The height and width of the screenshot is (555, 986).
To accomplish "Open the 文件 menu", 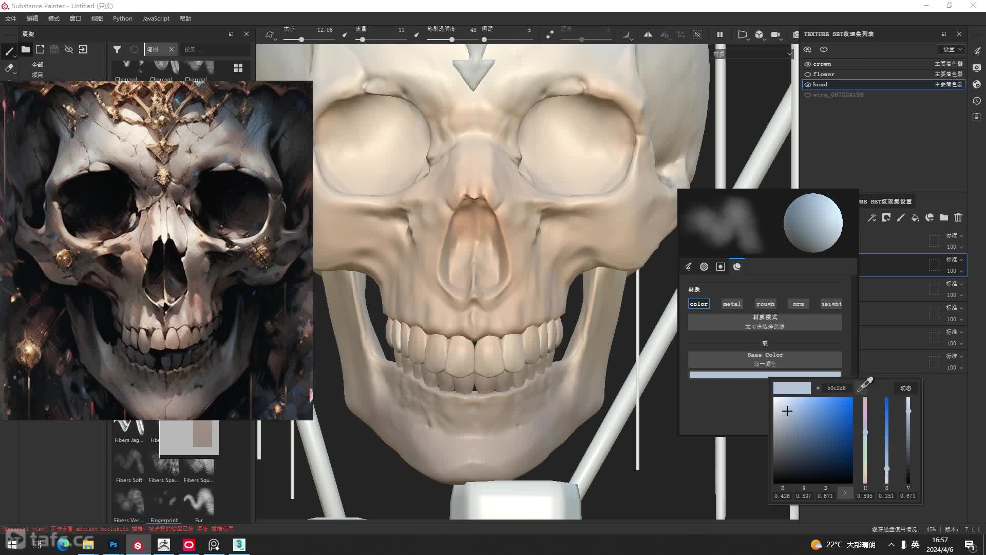I will click(x=11, y=18).
